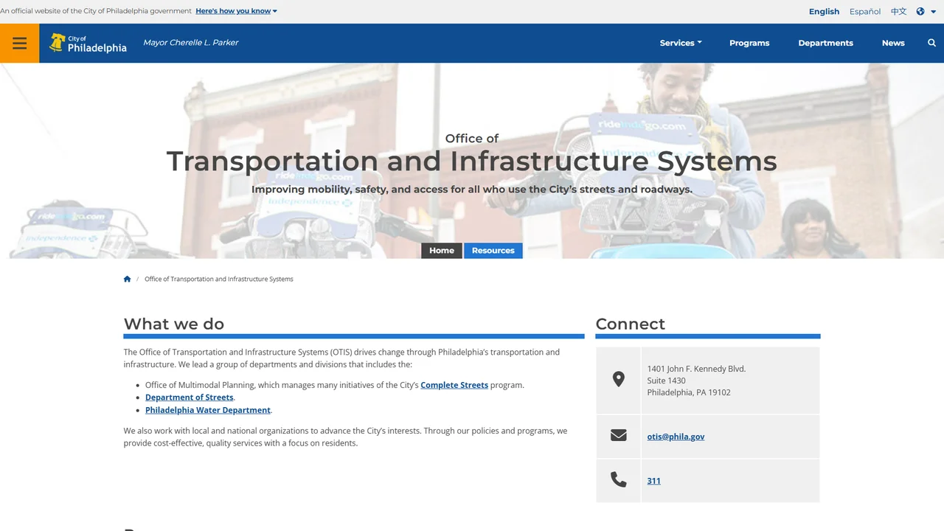The width and height of the screenshot is (944, 531).
Task: Switch language to 中文
Action: 898,11
